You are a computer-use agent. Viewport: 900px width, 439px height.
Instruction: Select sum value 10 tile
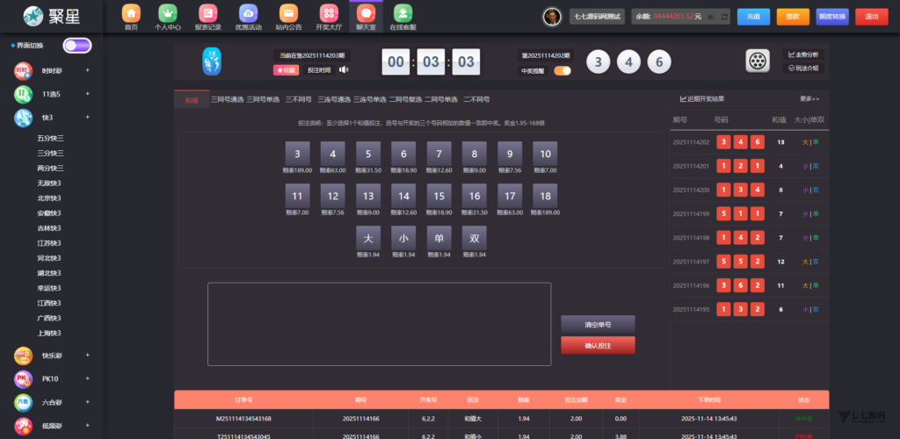coord(545,154)
